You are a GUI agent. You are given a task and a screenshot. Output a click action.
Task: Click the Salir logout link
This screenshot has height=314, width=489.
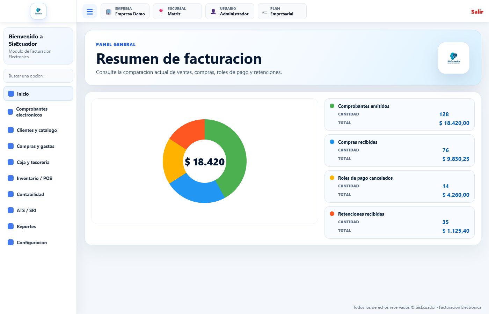click(477, 12)
